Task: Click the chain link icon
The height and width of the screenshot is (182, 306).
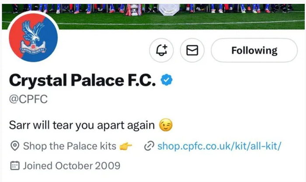Action: (149, 146)
